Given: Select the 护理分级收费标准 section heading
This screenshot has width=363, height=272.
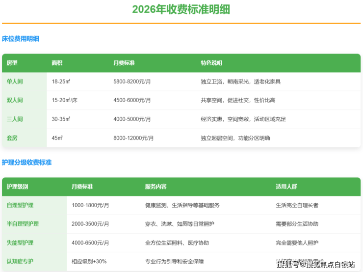Looking at the screenshot, I should 26,162.
